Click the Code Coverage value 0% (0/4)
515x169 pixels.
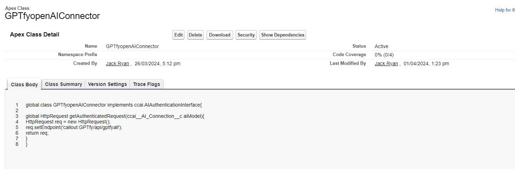(x=384, y=55)
